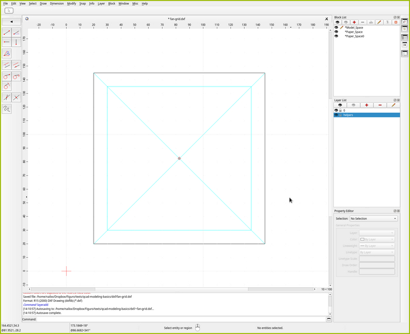Select the two-point line tool
This screenshot has width=410, height=334.
(6, 32)
